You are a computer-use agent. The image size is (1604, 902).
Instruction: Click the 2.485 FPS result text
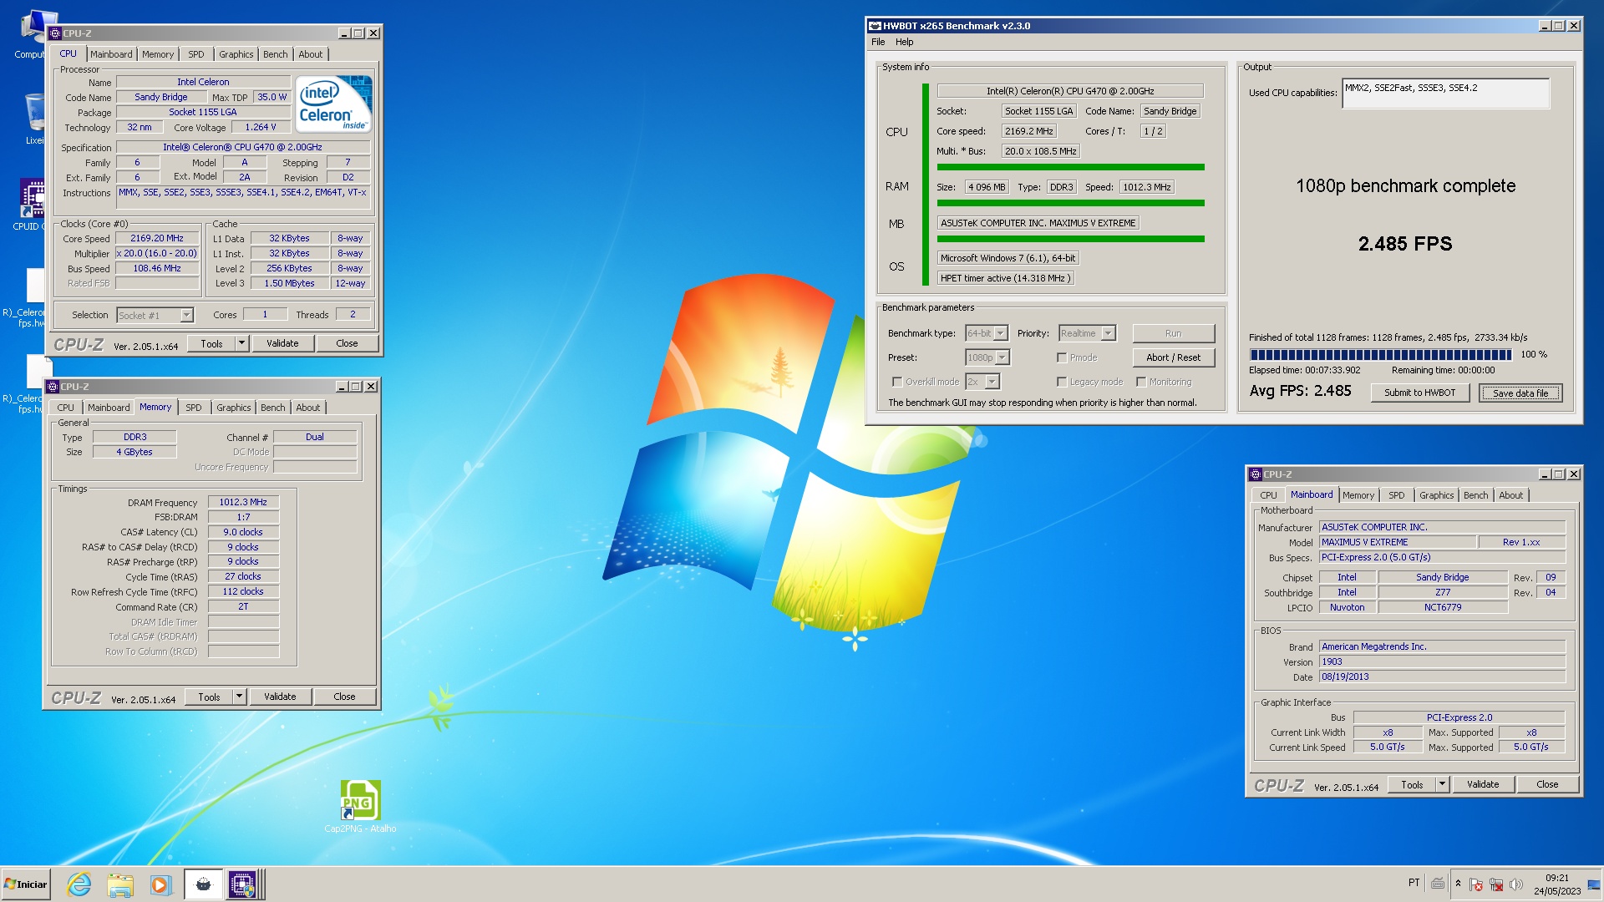point(1405,244)
